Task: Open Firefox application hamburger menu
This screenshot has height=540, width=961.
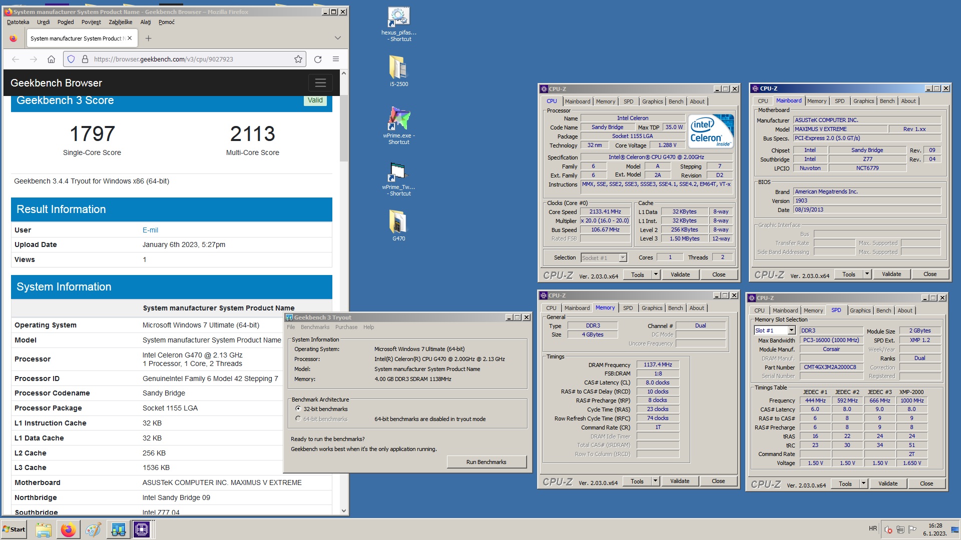Action: tap(336, 59)
